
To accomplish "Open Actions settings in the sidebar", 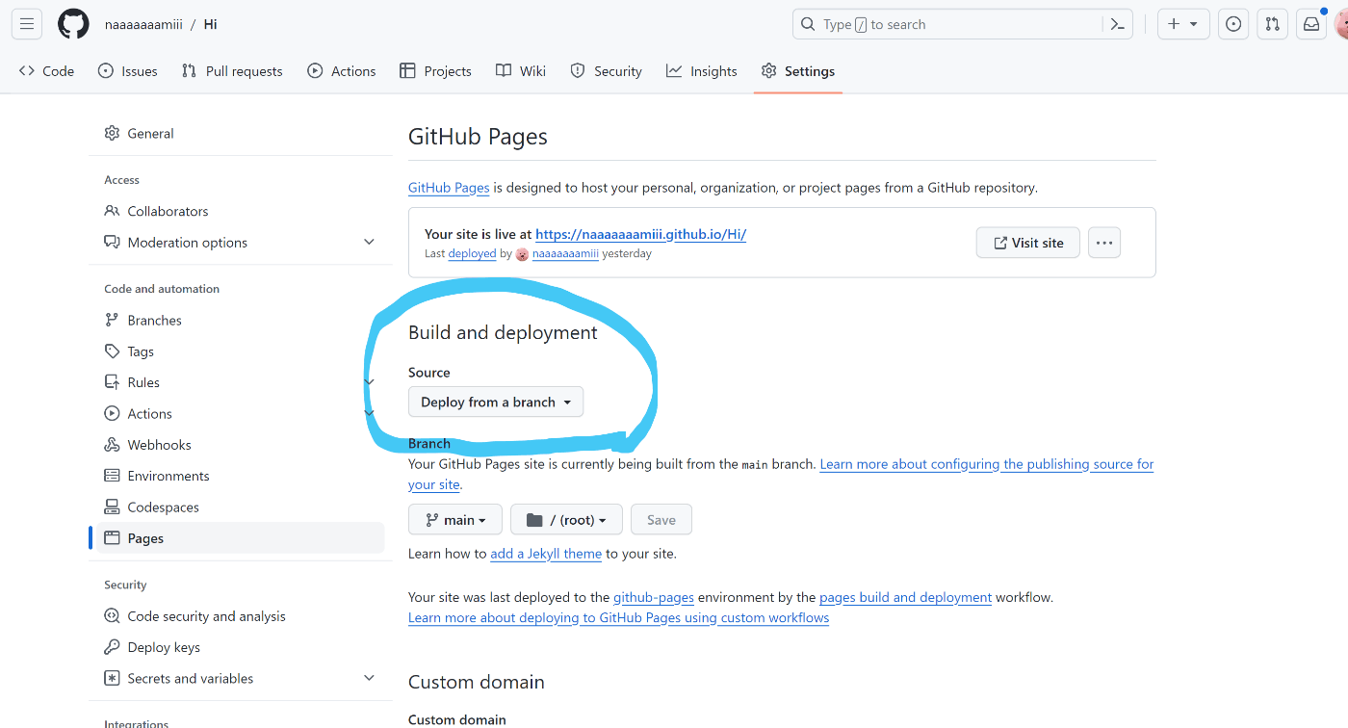I will pyautogui.click(x=240, y=414).
